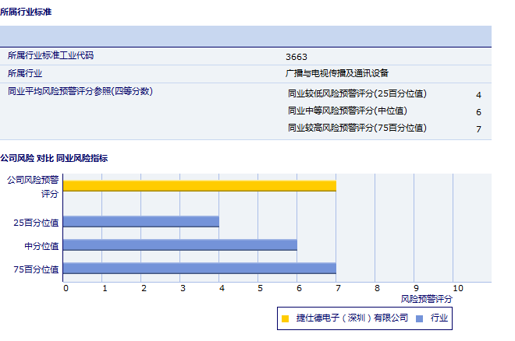Select the industry code value 3663

(x=297, y=57)
